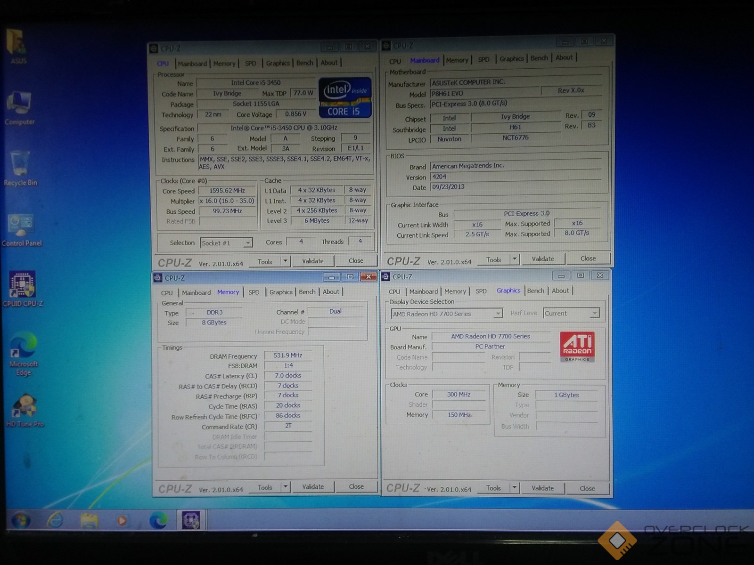The width and height of the screenshot is (754, 565).
Task: Click title bar icon of Mainboard CPU-Z window
Action: coord(386,46)
